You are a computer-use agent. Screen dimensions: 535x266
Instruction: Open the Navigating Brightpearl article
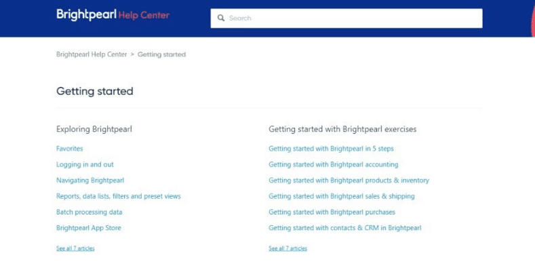coord(90,180)
